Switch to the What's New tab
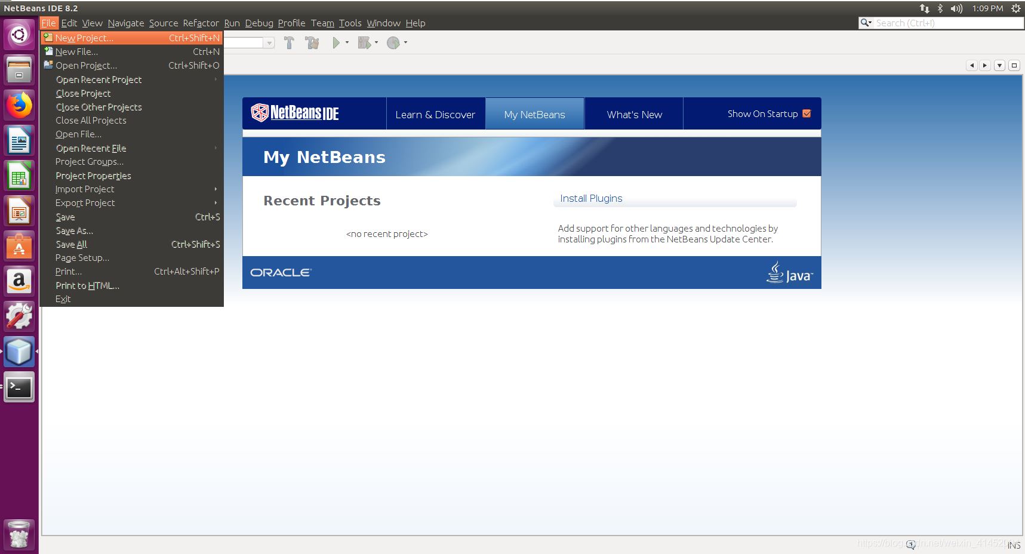 pos(634,114)
